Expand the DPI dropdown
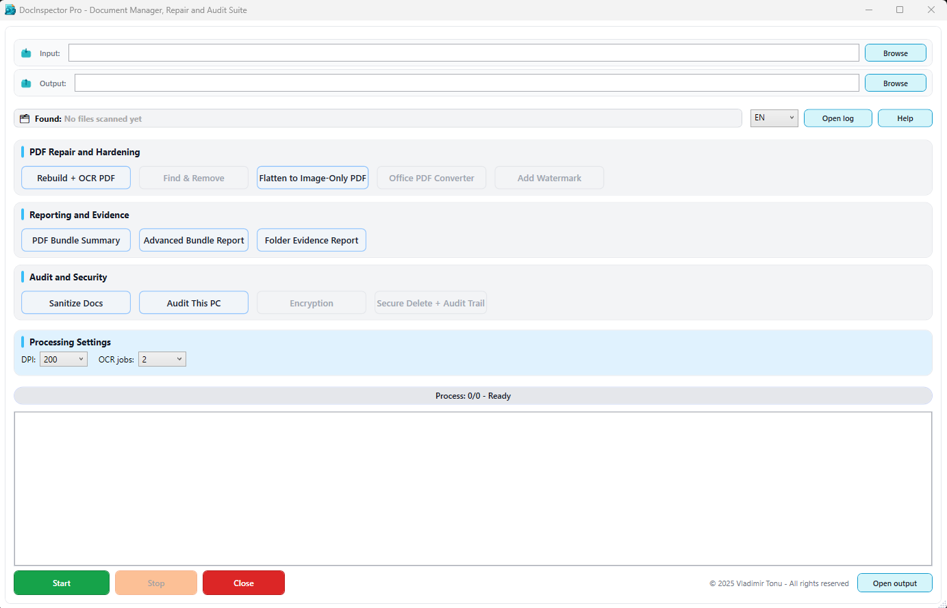 63,358
